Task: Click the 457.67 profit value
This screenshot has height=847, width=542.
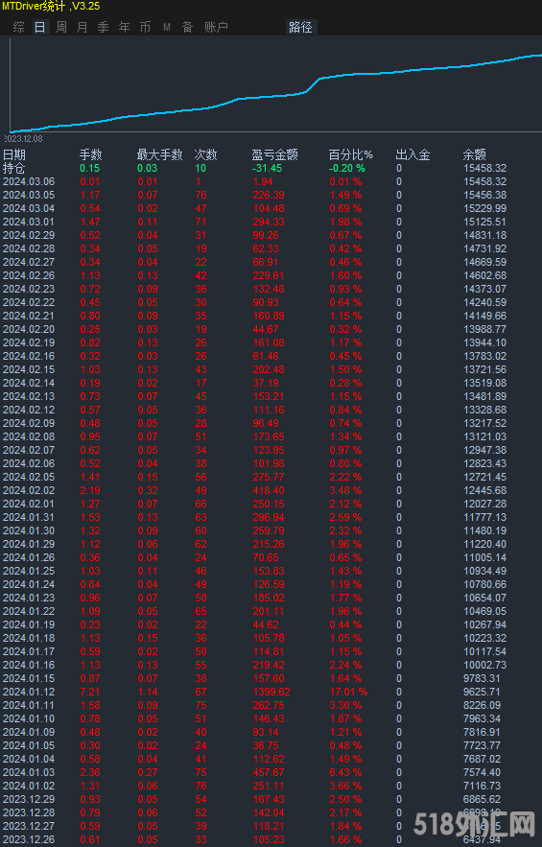Action: tap(269, 772)
